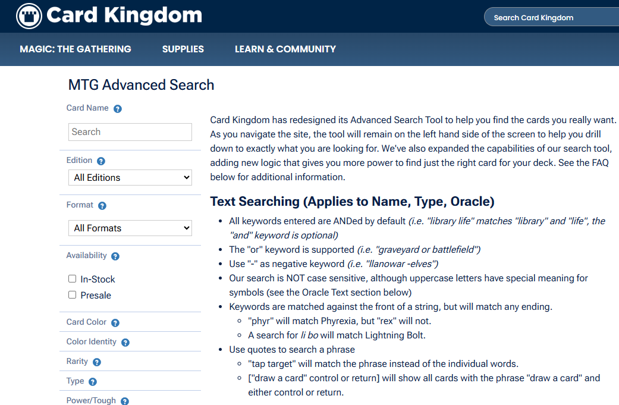619x405 pixels.
Task: Click the Card Name search input field
Action: (130, 132)
